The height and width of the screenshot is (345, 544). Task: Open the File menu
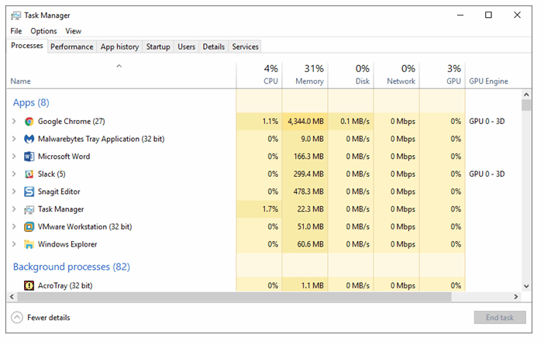(x=16, y=31)
